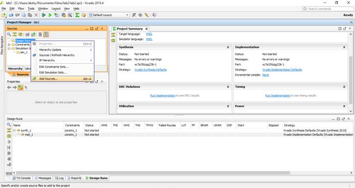This screenshot has height=188, width=355.
Task: Collapse the Synthesis section
Action: (228, 47)
